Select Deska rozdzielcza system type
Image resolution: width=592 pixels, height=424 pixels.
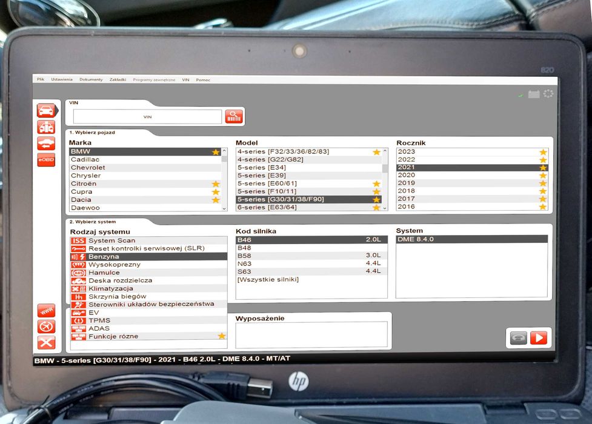coord(148,280)
